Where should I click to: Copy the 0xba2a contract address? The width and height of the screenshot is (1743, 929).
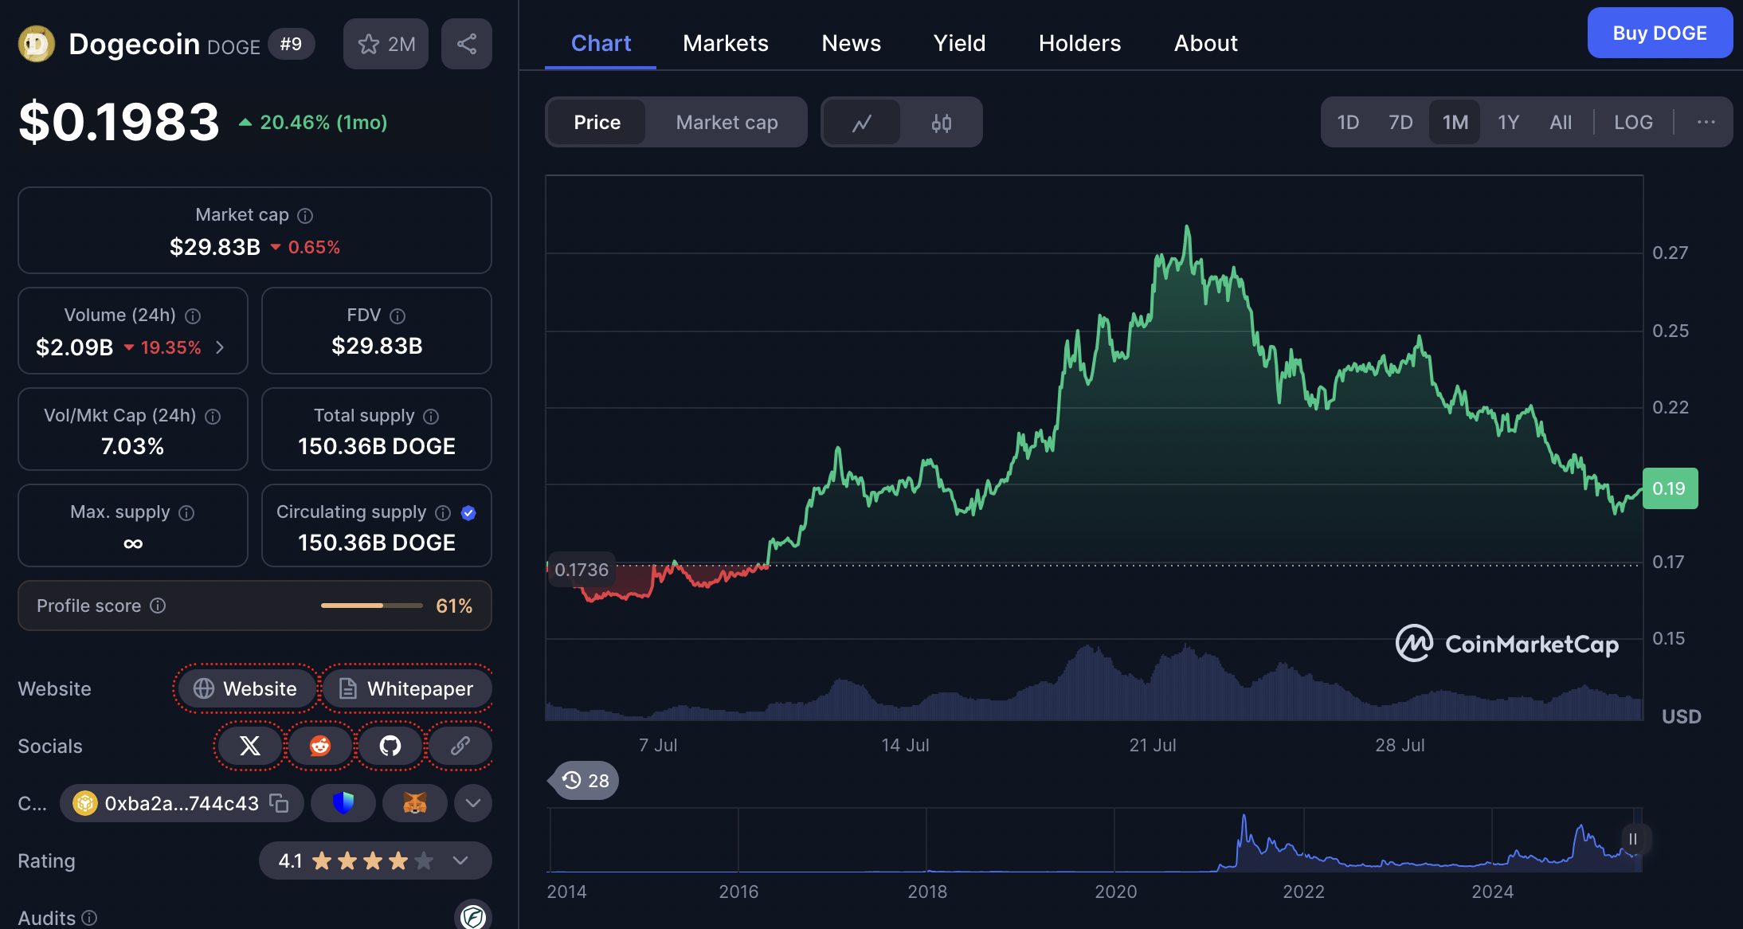278,803
